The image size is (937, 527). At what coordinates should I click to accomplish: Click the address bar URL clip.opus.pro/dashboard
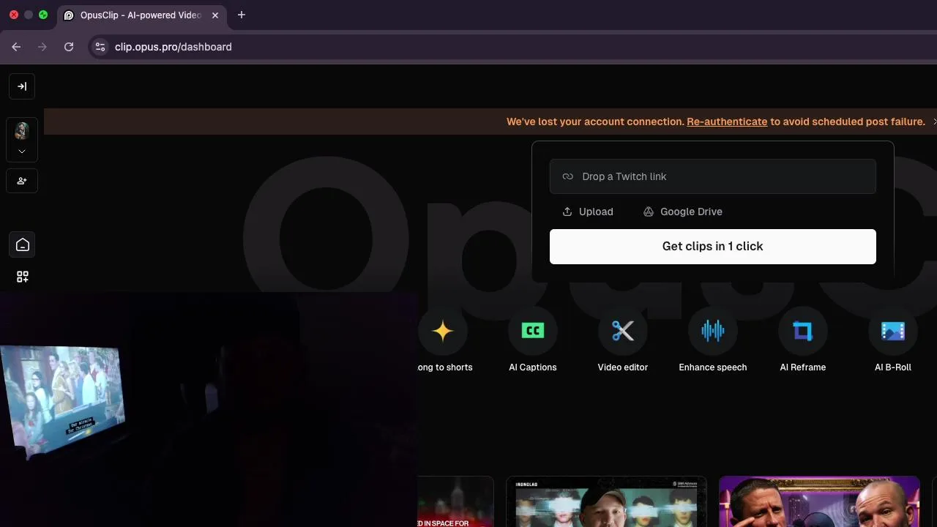(x=173, y=47)
